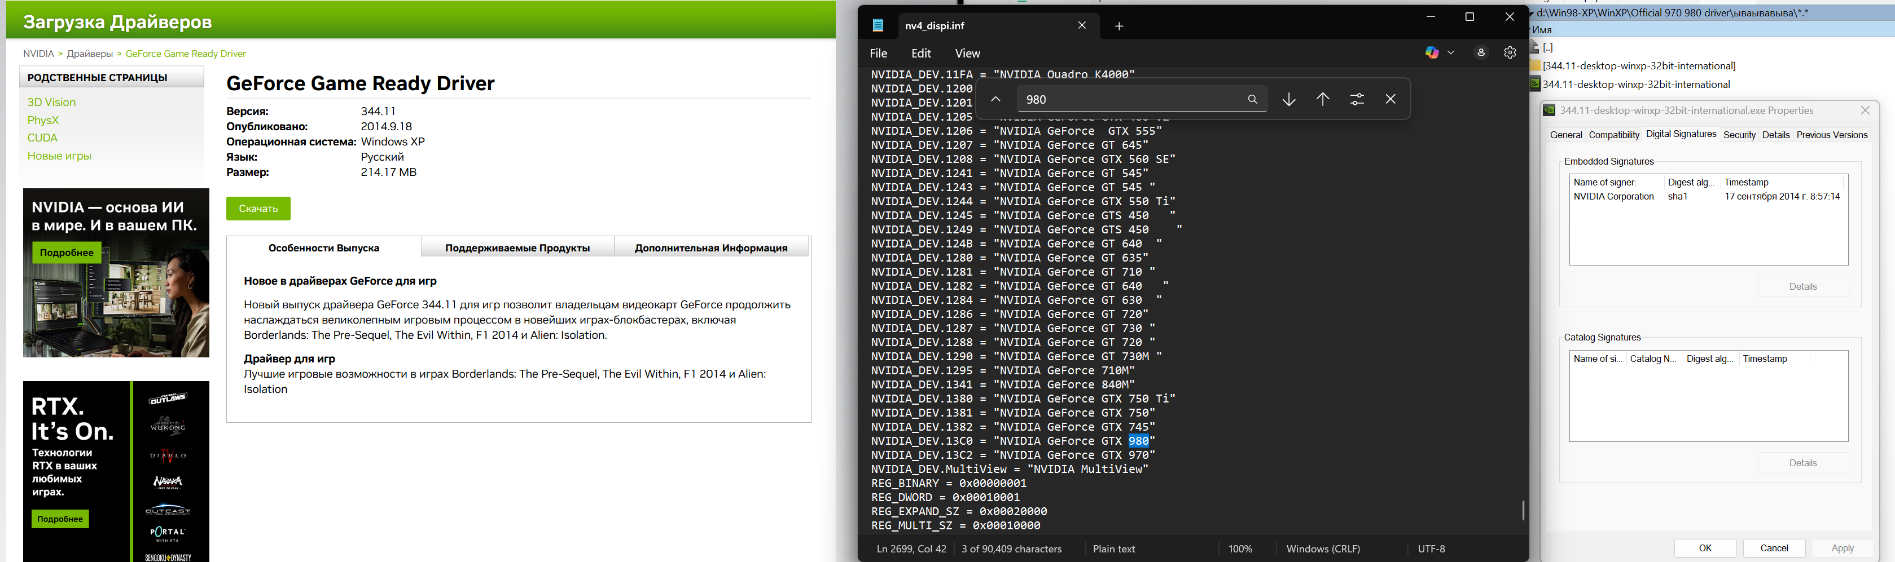The image size is (1895, 562).
Task: Open the Copilot icon in Notepad
Action: [x=1432, y=53]
